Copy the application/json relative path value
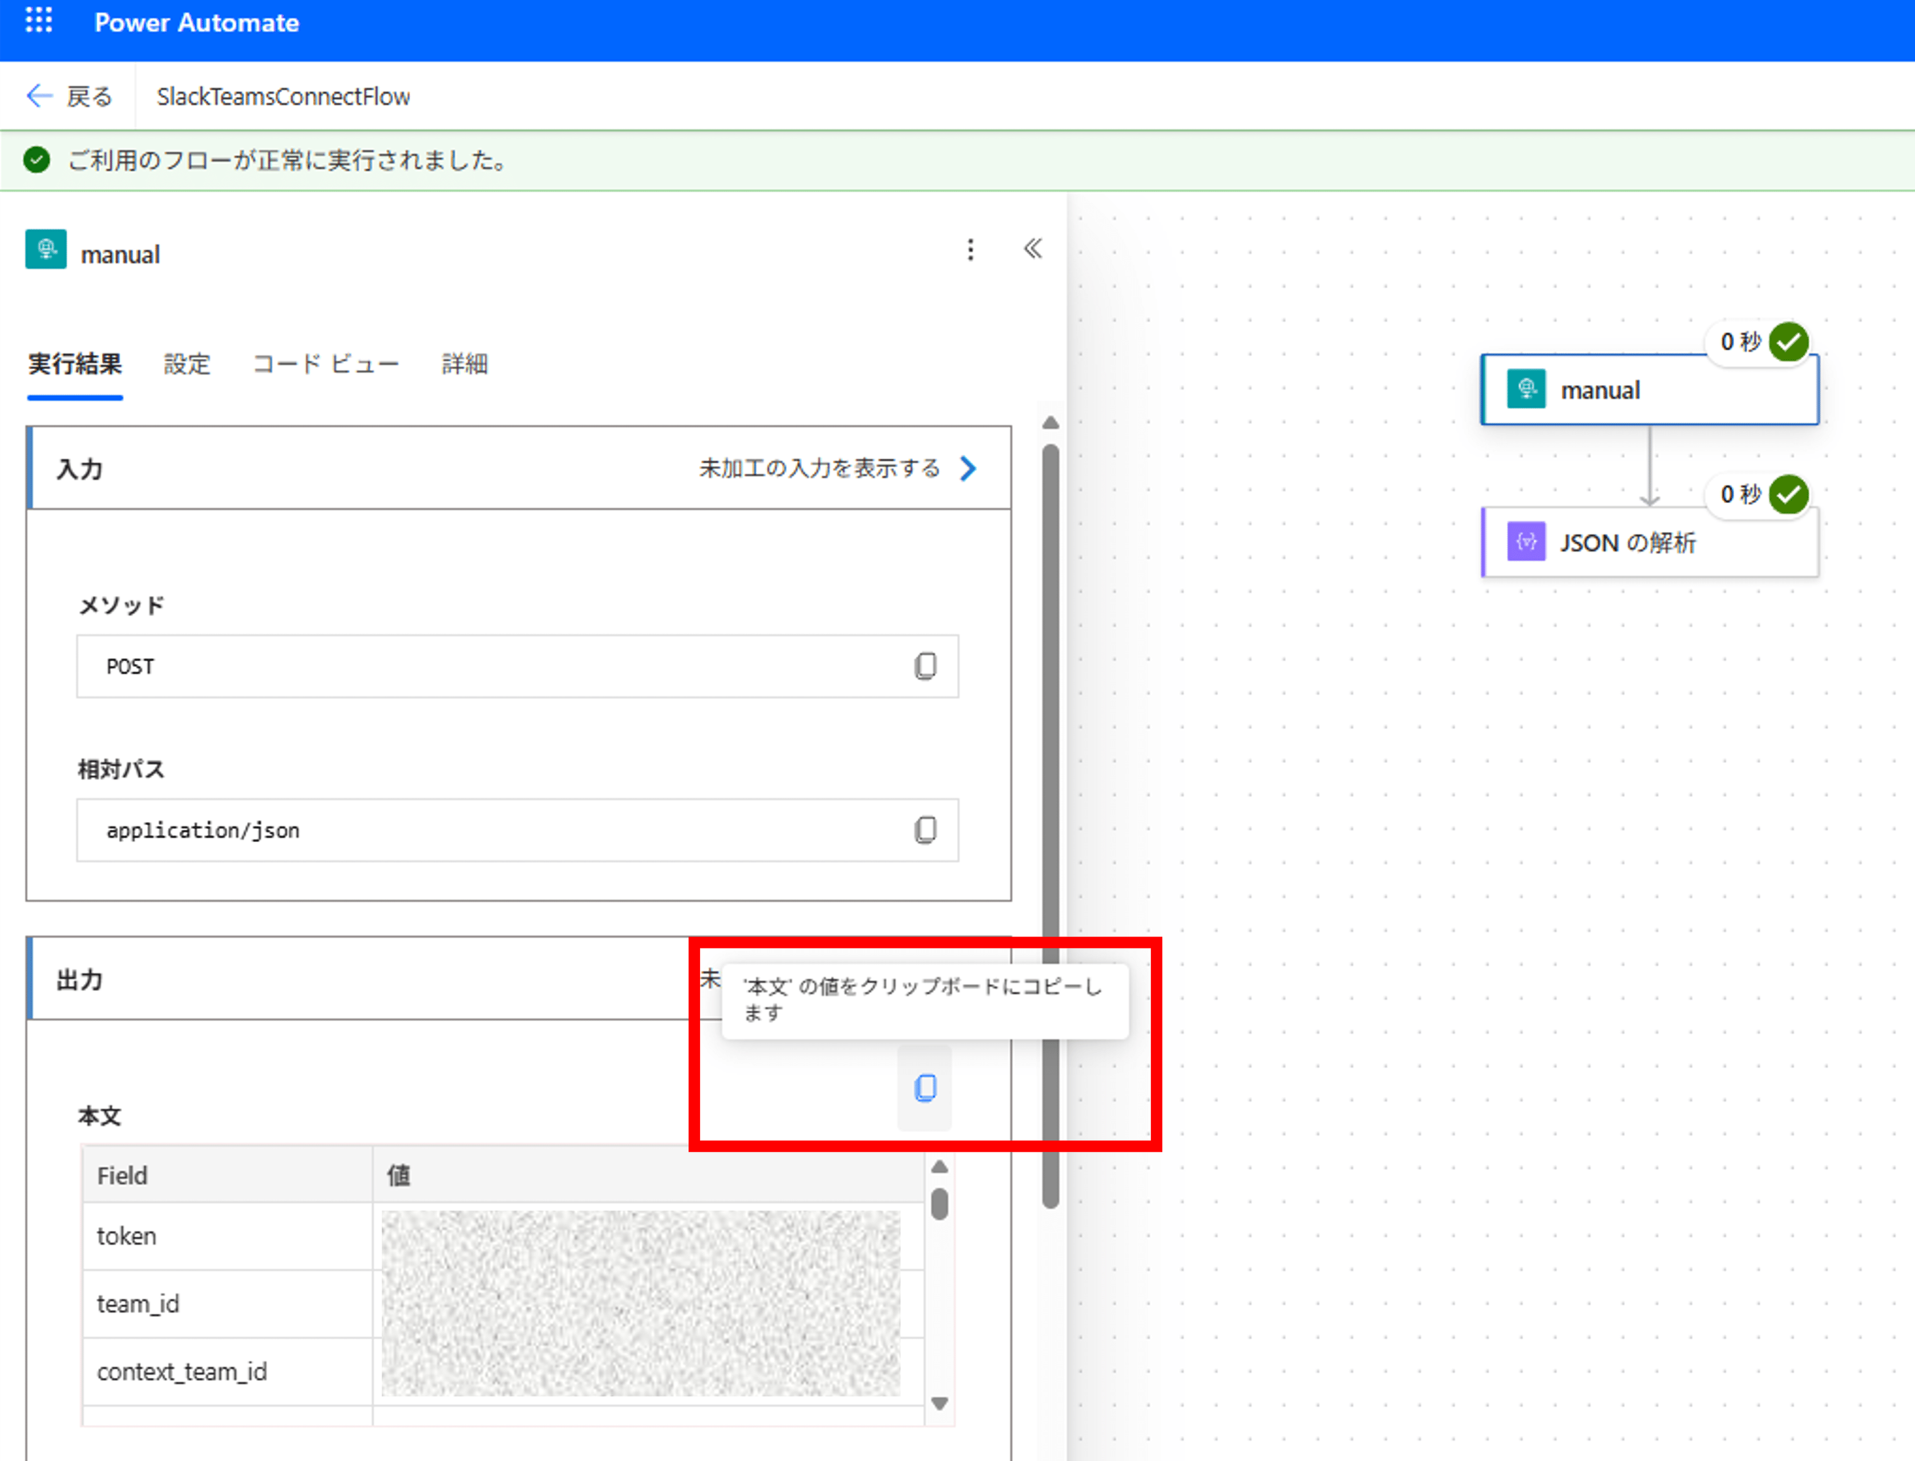 pos(925,830)
